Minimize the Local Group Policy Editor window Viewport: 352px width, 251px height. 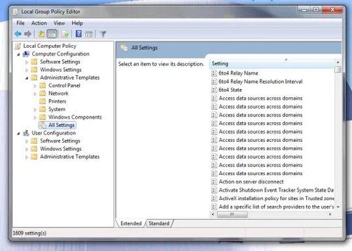coord(305,10)
